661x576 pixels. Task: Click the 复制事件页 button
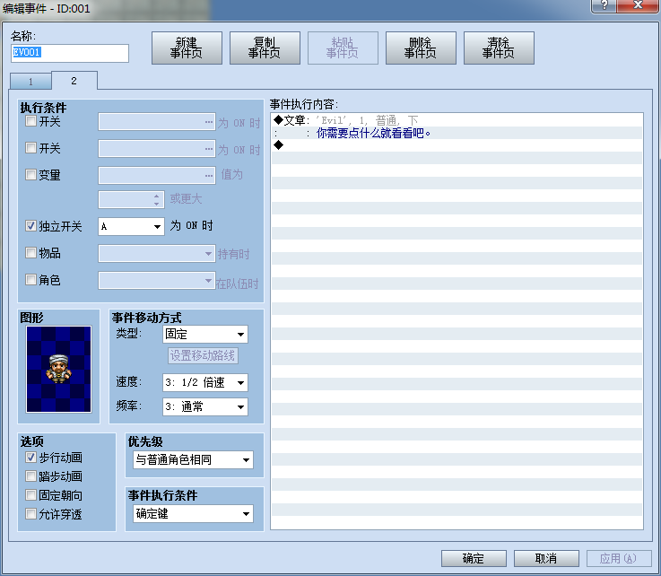(265, 48)
